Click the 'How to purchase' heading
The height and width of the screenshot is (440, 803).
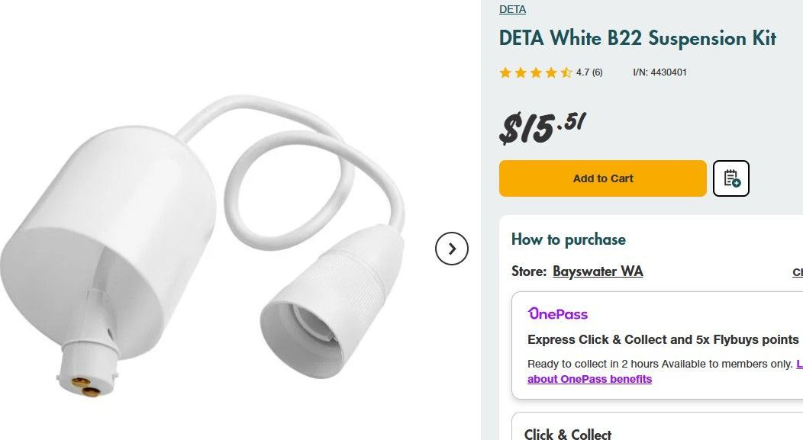568,239
